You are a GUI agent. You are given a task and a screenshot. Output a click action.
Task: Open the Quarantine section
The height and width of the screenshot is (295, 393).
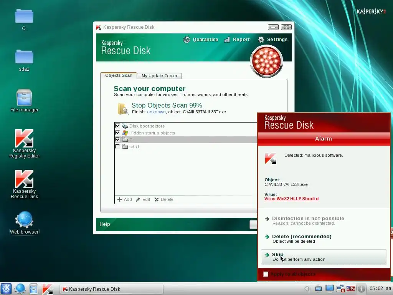pyautogui.click(x=201, y=40)
